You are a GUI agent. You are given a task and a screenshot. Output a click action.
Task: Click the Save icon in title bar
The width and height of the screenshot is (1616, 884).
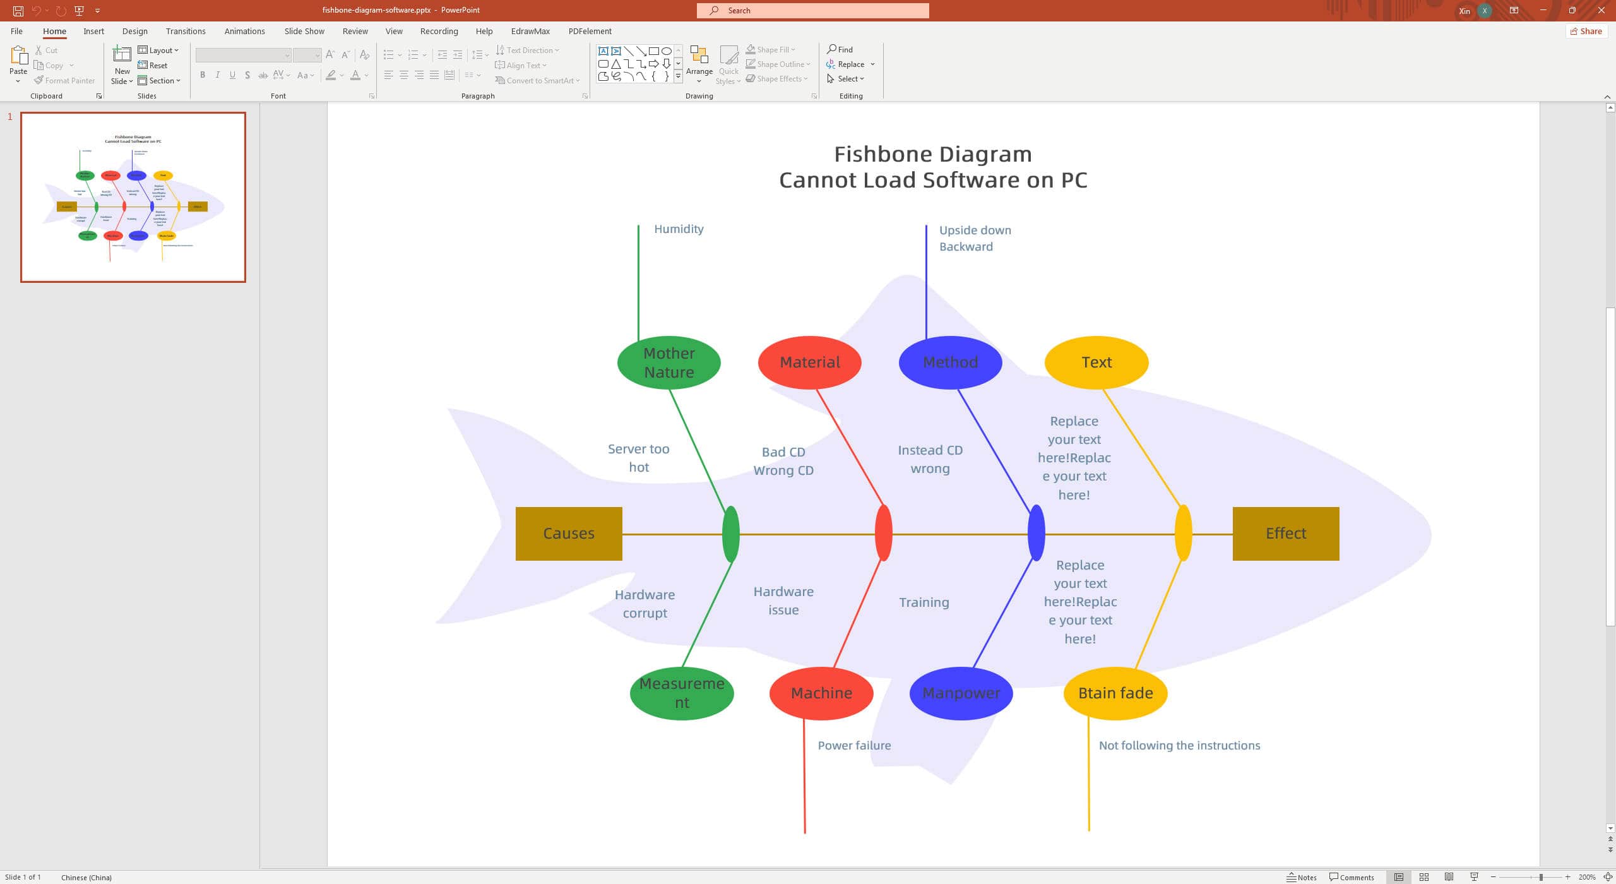(18, 11)
